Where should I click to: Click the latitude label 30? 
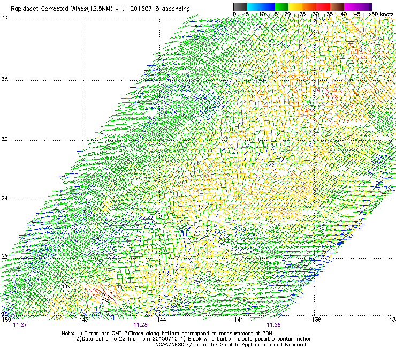4,18
